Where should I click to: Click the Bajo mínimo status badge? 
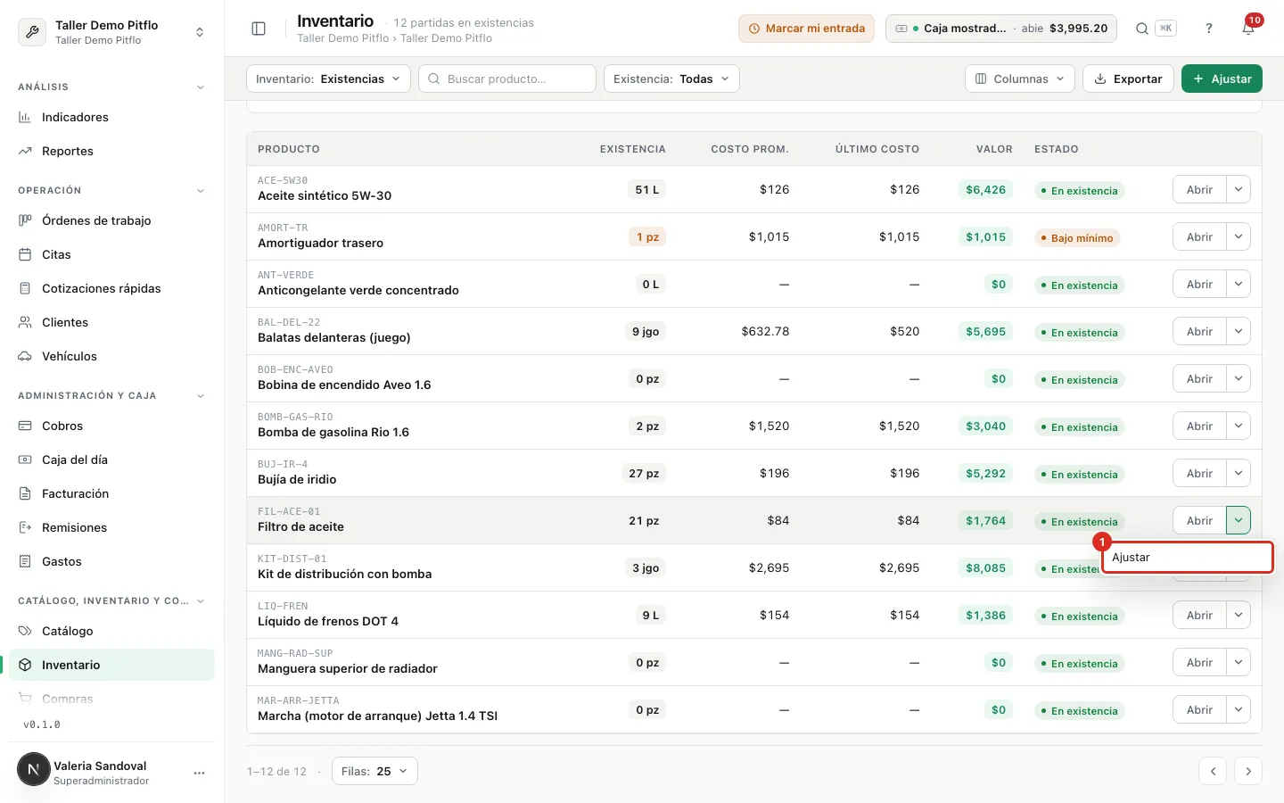tap(1077, 238)
